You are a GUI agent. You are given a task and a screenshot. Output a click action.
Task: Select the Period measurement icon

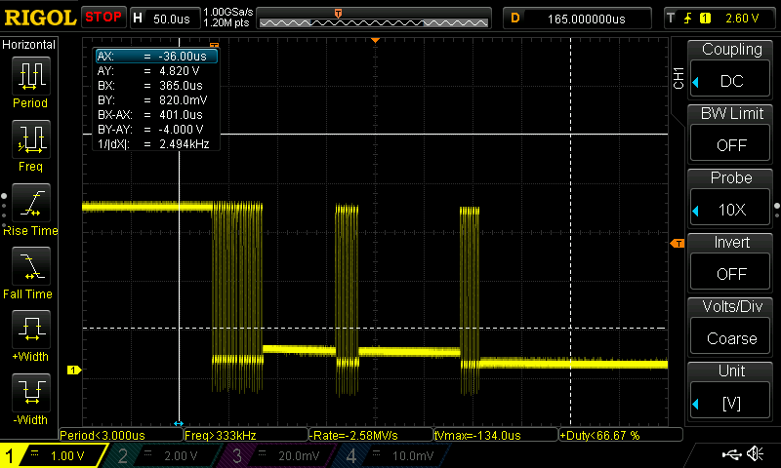point(31,76)
